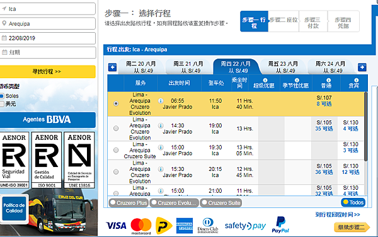Filter by Cruzero Suite service
The image size is (378, 237).
(x=221, y=203)
